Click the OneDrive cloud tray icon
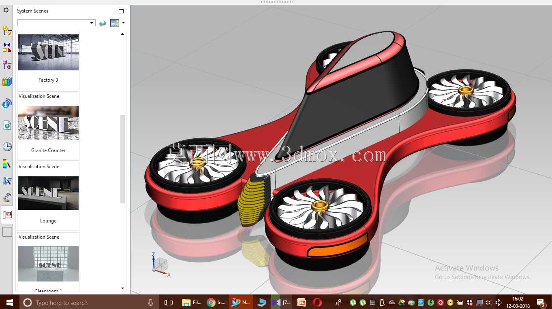The width and height of the screenshot is (552, 309). point(392,302)
